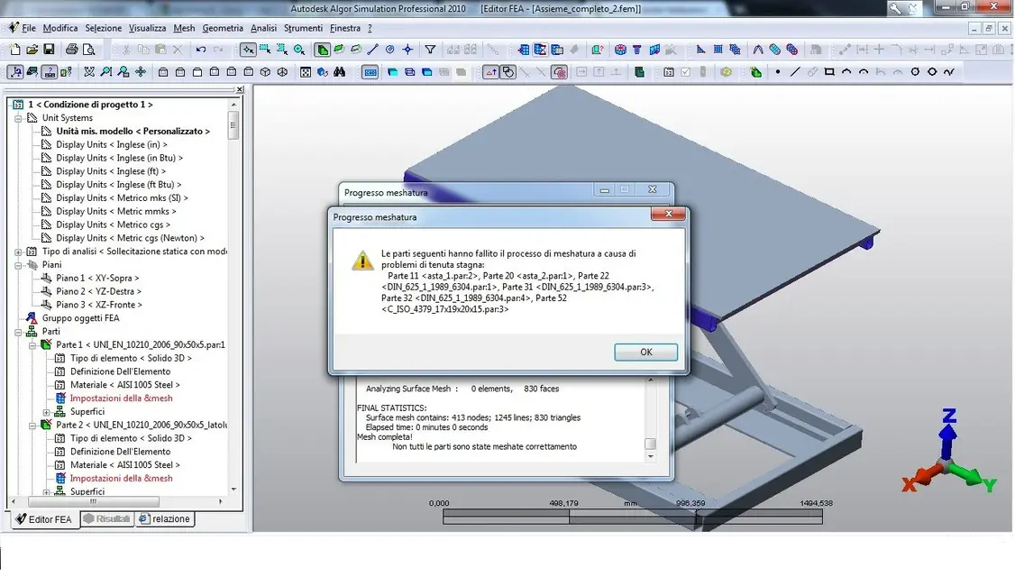Select the Editor FEA tab
This screenshot has height=577, width=1015.
point(43,519)
